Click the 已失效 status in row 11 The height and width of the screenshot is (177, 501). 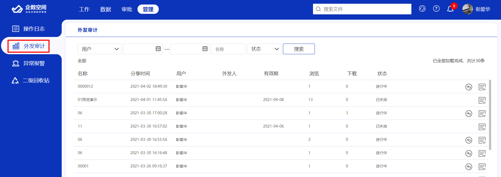point(381,126)
